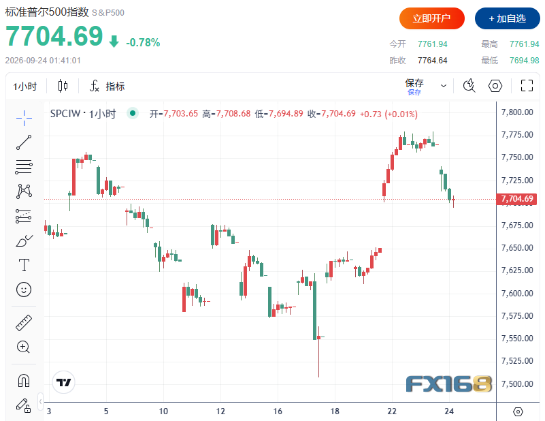Toggle lock all drawings mode

[24, 406]
